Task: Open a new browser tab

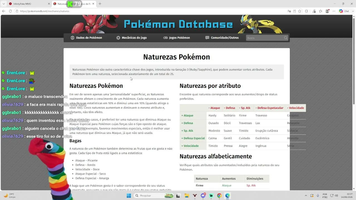Action: click(100, 4)
